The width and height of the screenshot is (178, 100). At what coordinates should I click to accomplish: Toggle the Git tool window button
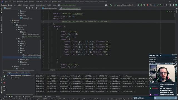coord(5,97)
